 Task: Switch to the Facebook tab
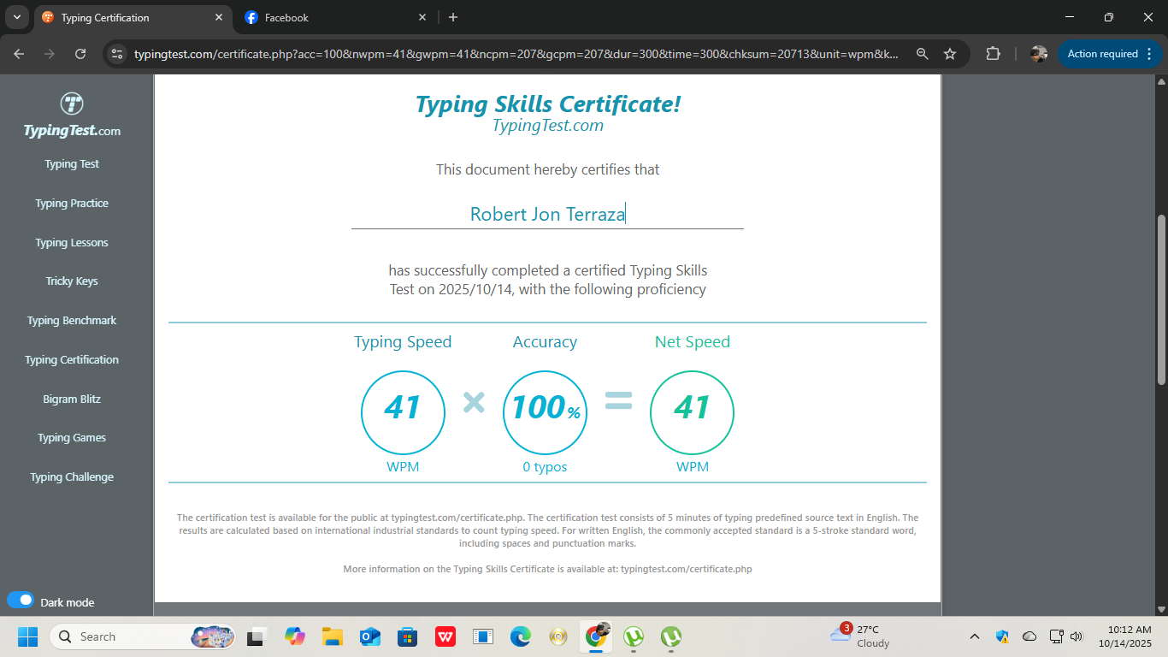[x=334, y=17]
